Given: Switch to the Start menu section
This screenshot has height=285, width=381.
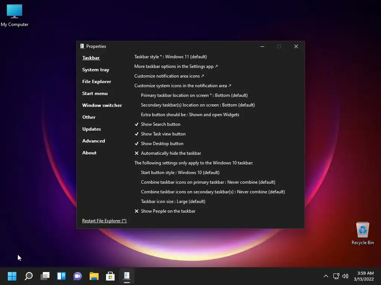Looking at the screenshot, I should pyautogui.click(x=95, y=94).
